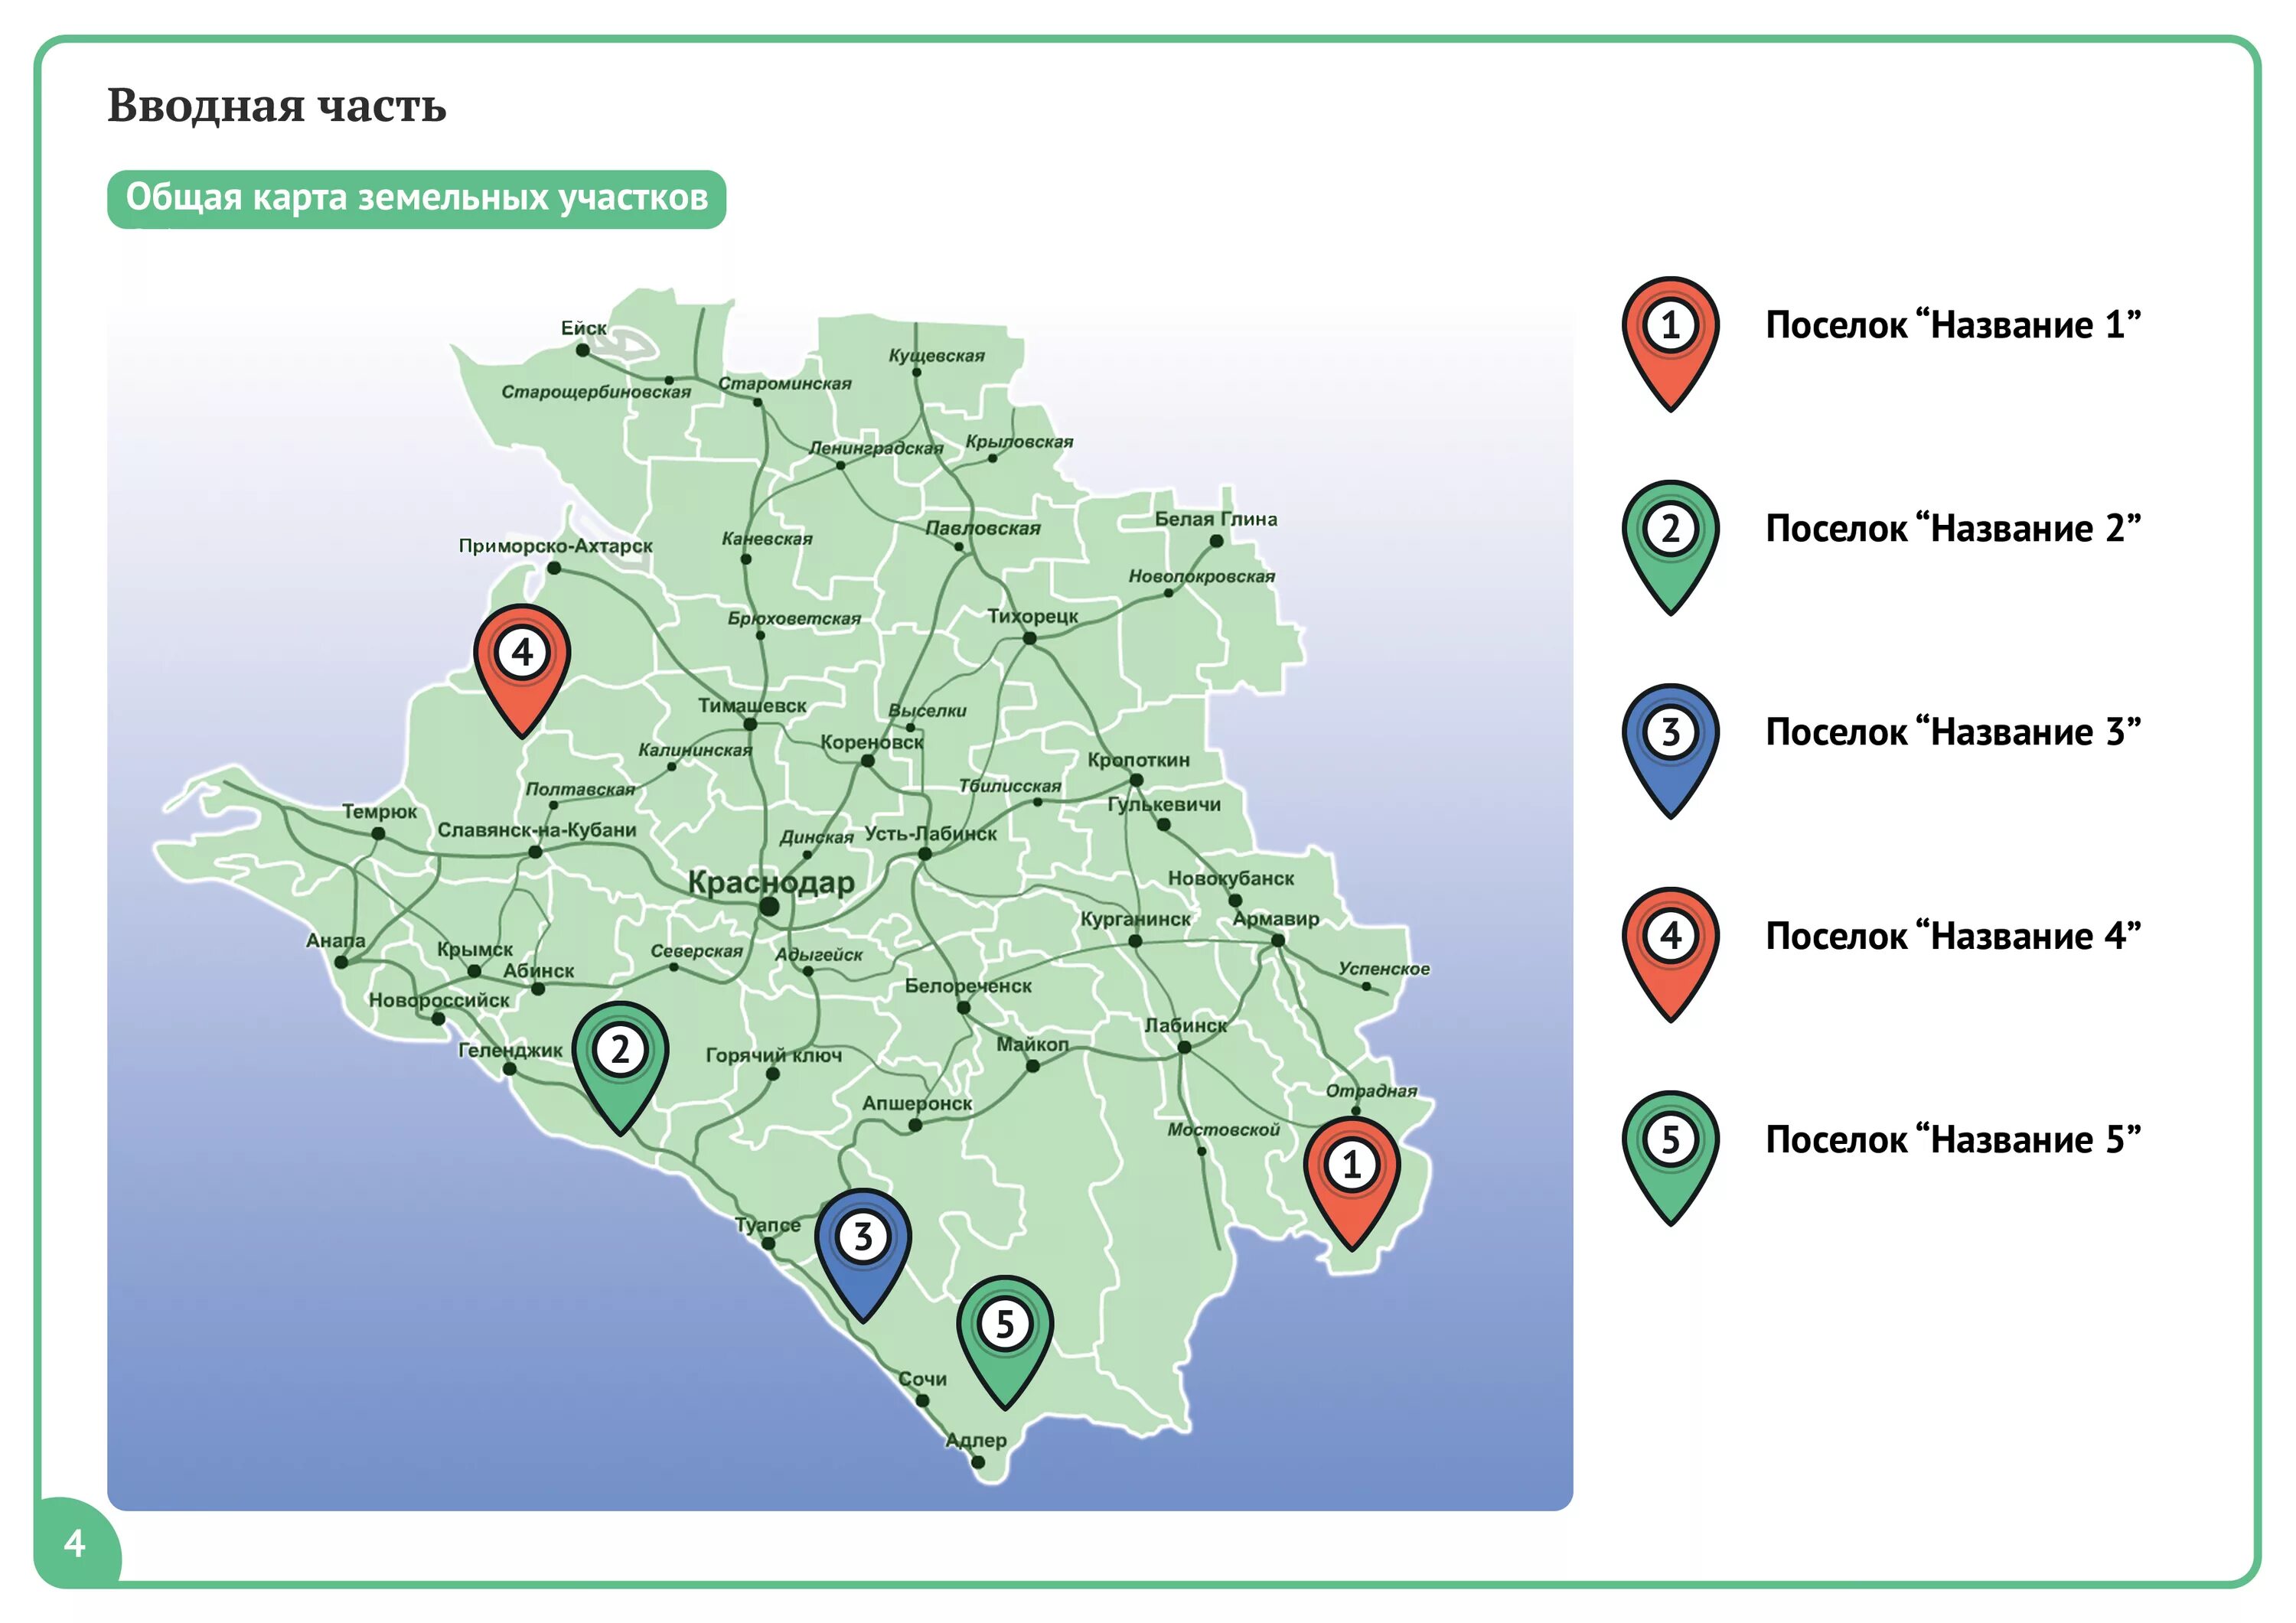
Task: Click the green banner Общая карта земельных участков
Action: coord(416,198)
